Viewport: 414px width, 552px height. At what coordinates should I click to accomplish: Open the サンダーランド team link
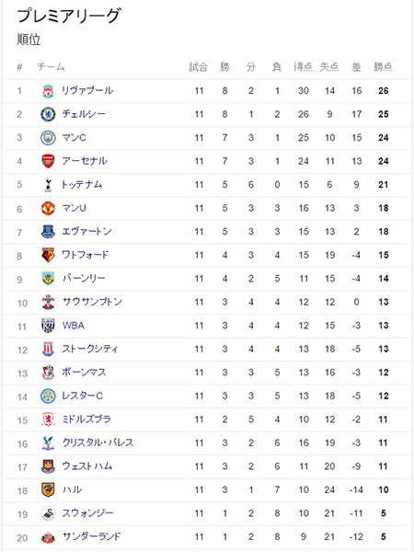coord(91,536)
